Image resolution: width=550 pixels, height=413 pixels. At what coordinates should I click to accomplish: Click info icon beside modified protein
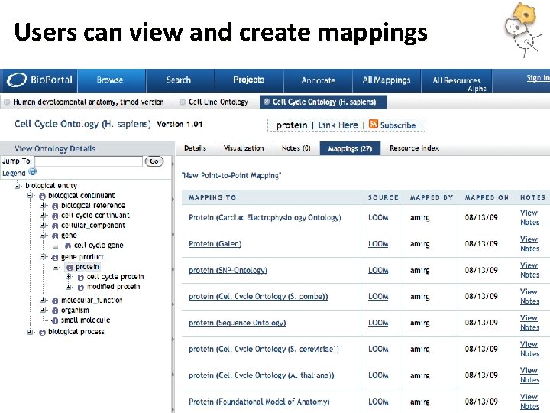(81, 288)
